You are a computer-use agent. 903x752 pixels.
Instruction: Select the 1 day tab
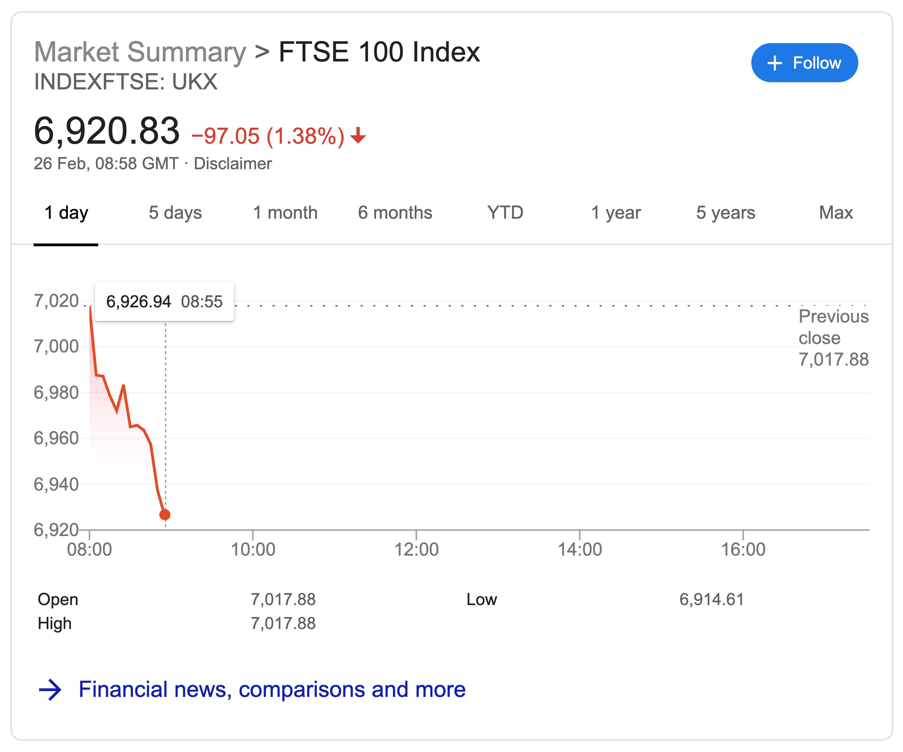(x=66, y=213)
